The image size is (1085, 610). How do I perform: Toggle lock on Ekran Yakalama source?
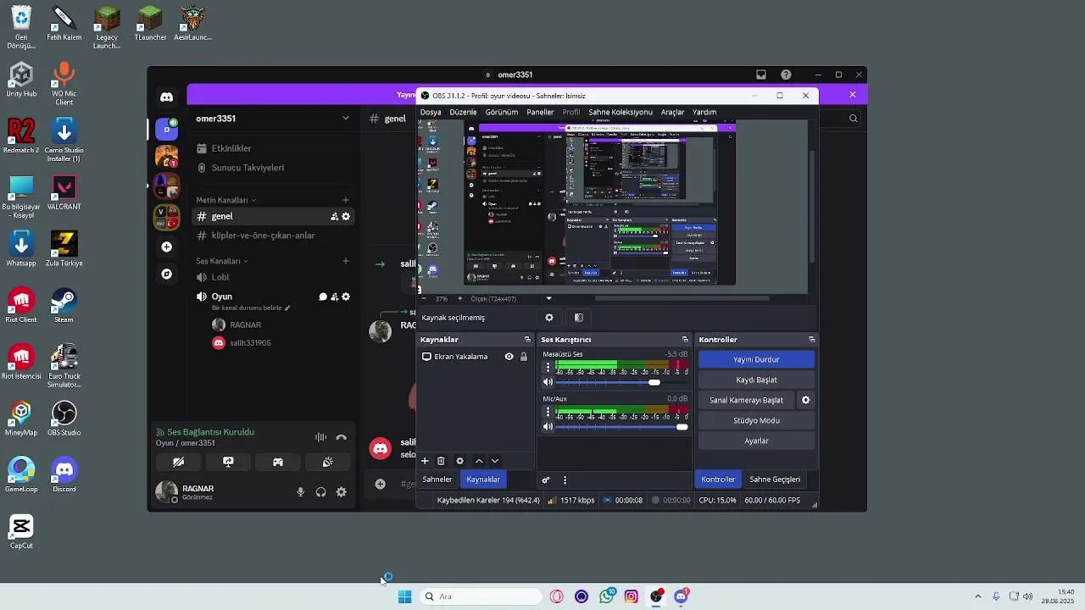pyautogui.click(x=524, y=357)
